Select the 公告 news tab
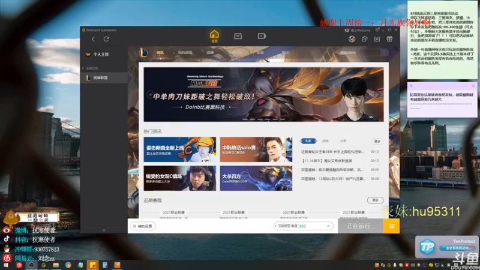This screenshot has width=480, height=270. point(343,141)
